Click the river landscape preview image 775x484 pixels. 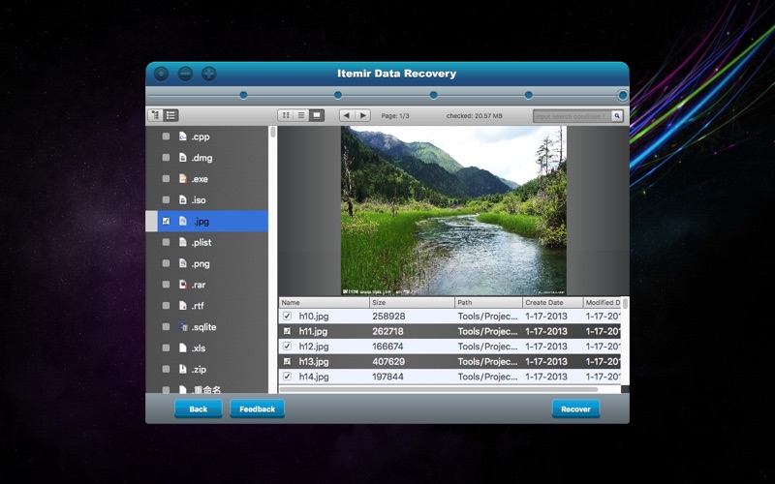453,211
